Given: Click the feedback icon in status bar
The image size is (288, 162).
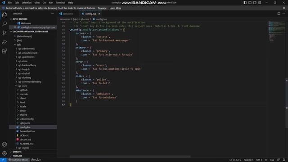Looking at the screenshot, I should coord(279,160).
